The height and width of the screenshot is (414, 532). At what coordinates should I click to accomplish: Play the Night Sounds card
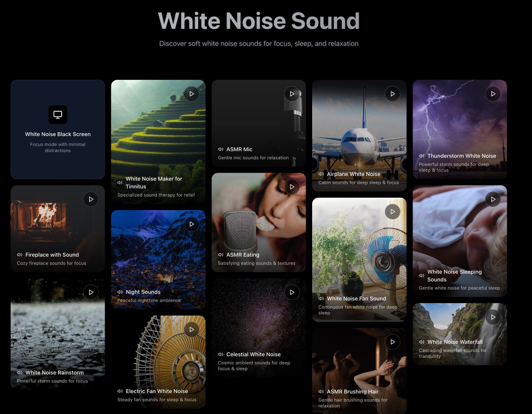click(192, 224)
